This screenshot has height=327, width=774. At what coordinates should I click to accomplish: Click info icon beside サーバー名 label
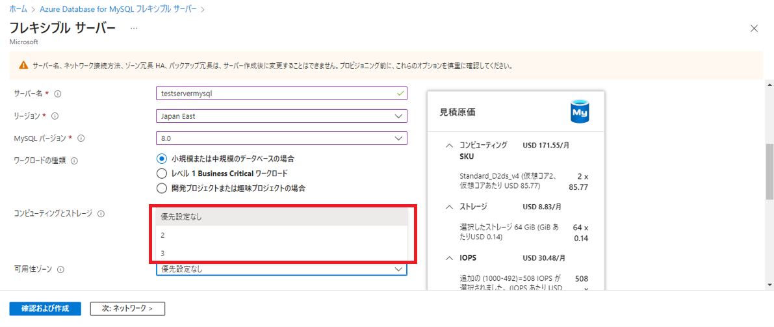[57, 94]
